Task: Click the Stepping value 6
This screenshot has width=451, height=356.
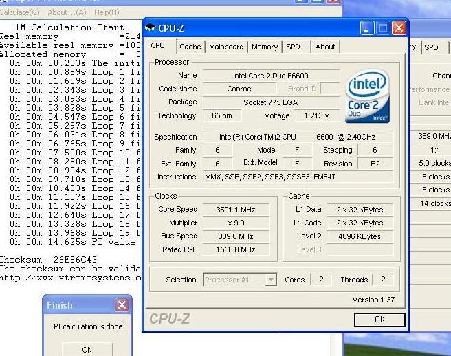Action: pyautogui.click(x=375, y=150)
